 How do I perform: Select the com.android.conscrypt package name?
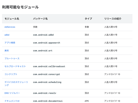(47, 74)
